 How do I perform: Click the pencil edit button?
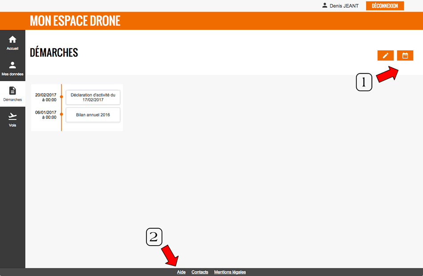[386, 56]
